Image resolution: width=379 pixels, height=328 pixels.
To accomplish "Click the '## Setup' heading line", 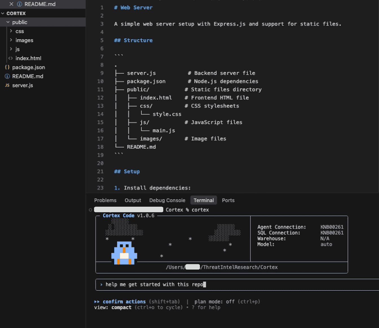I will pos(127,171).
